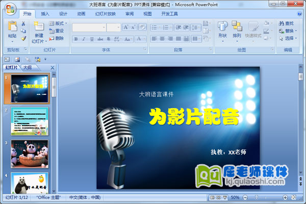The width and height of the screenshot is (306, 204).
Task: Click the Numbering list icon
Action: [x=166, y=28]
